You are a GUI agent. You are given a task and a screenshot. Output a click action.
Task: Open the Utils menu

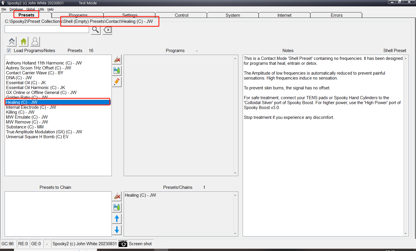[x=41, y=9]
